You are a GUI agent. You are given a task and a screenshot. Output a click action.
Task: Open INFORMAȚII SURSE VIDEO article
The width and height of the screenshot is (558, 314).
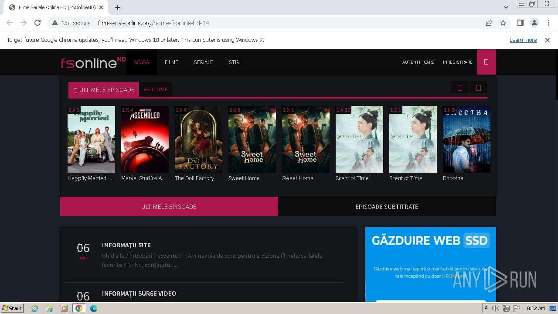coord(139,294)
